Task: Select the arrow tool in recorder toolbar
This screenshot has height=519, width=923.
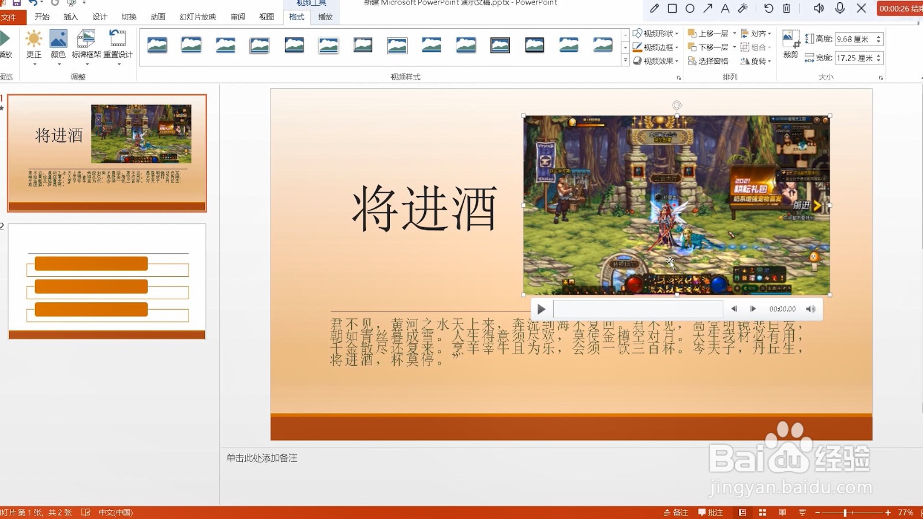Action: 708,8
